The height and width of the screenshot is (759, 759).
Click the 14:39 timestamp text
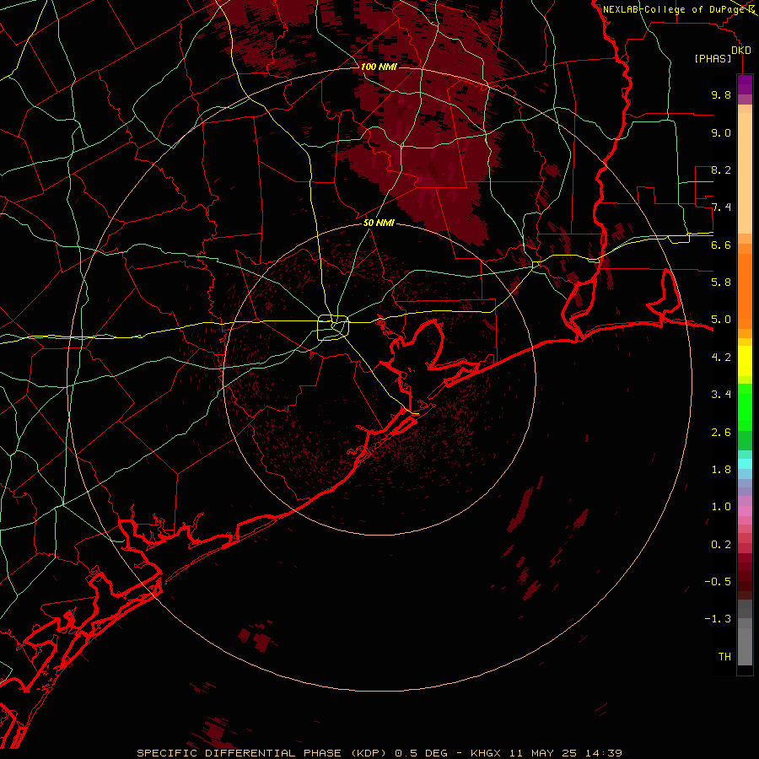point(604,753)
